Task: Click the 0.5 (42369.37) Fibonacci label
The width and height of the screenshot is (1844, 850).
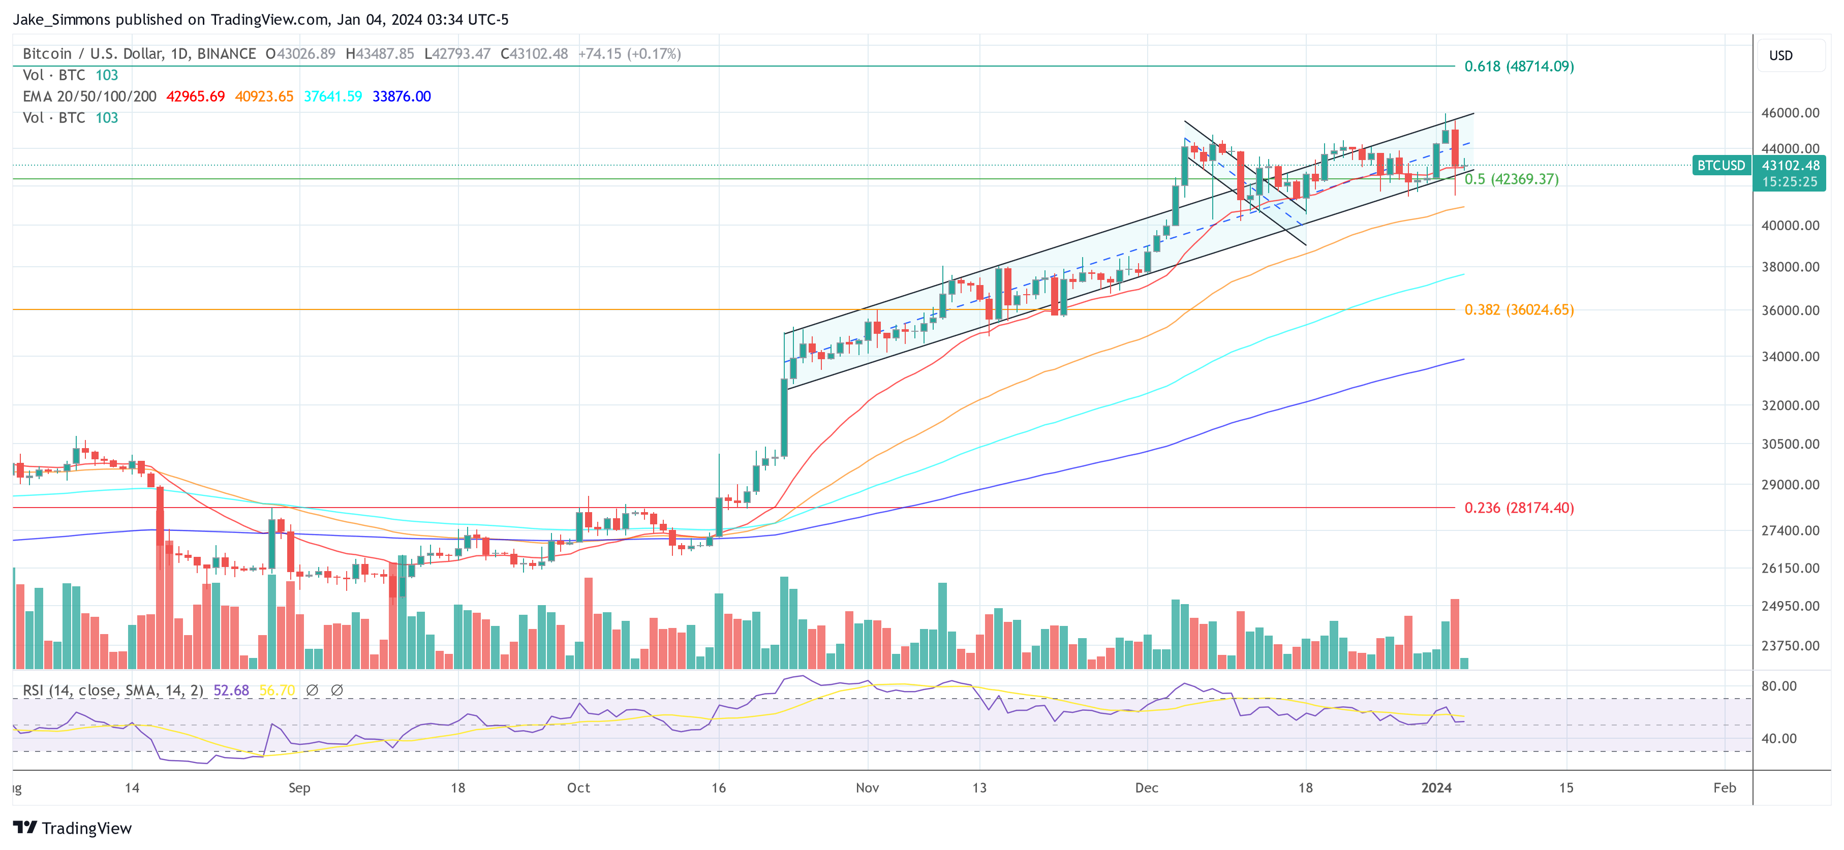Action: coord(1511,179)
